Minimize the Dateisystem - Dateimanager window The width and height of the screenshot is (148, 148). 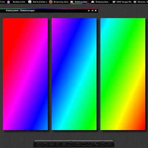click(x=89, y=11)
